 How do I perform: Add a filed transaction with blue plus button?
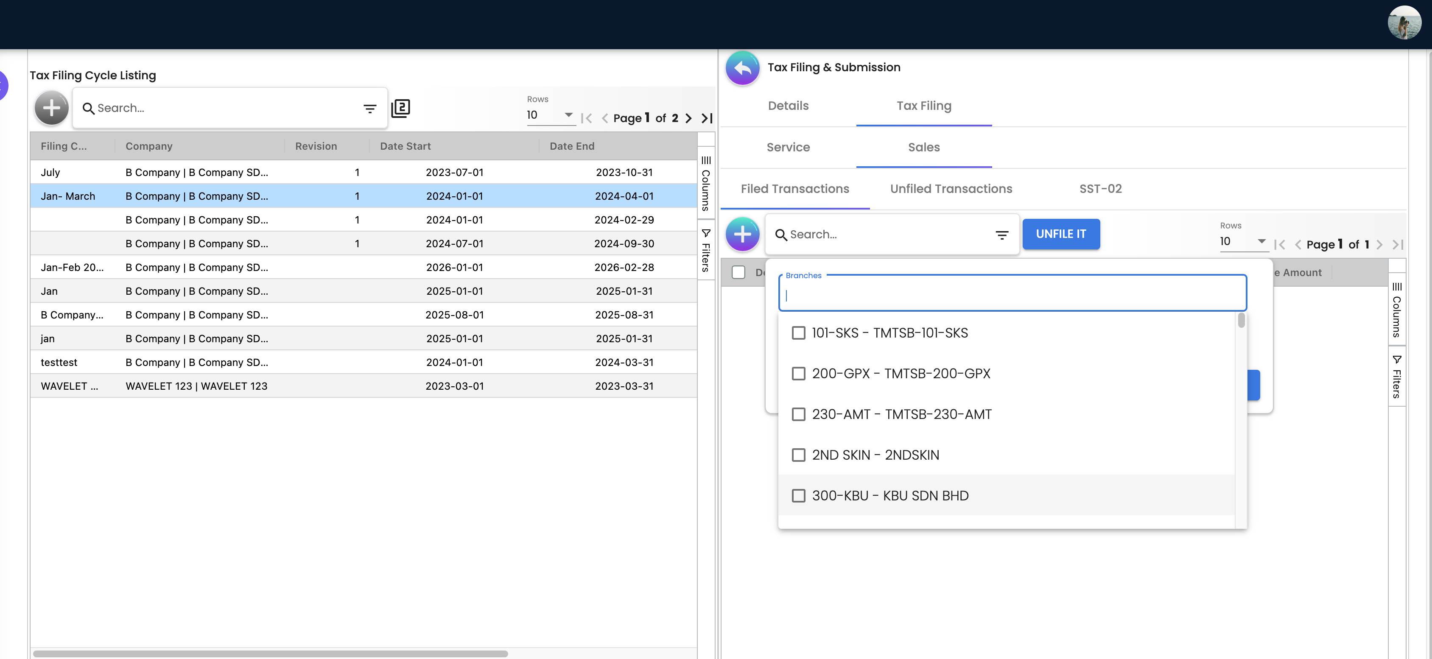pyautogui.click(x=743, y=234)
